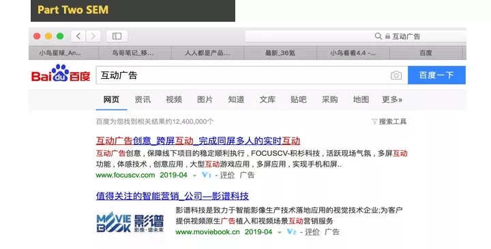
Task: Focus the Safari address bar
Action: tap(355, 36)
